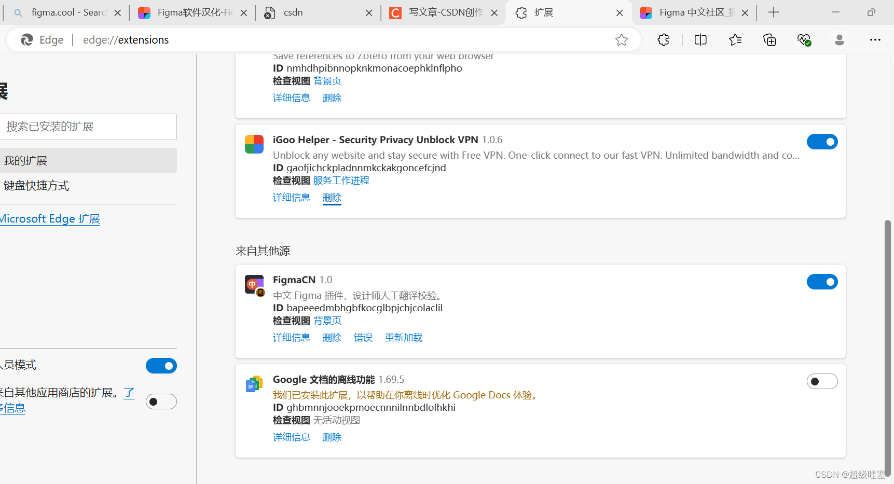Screen dimensions: 894x484
Task: Open the Extensions puzzle icon in toolbar
Action: tap(663, 40)
